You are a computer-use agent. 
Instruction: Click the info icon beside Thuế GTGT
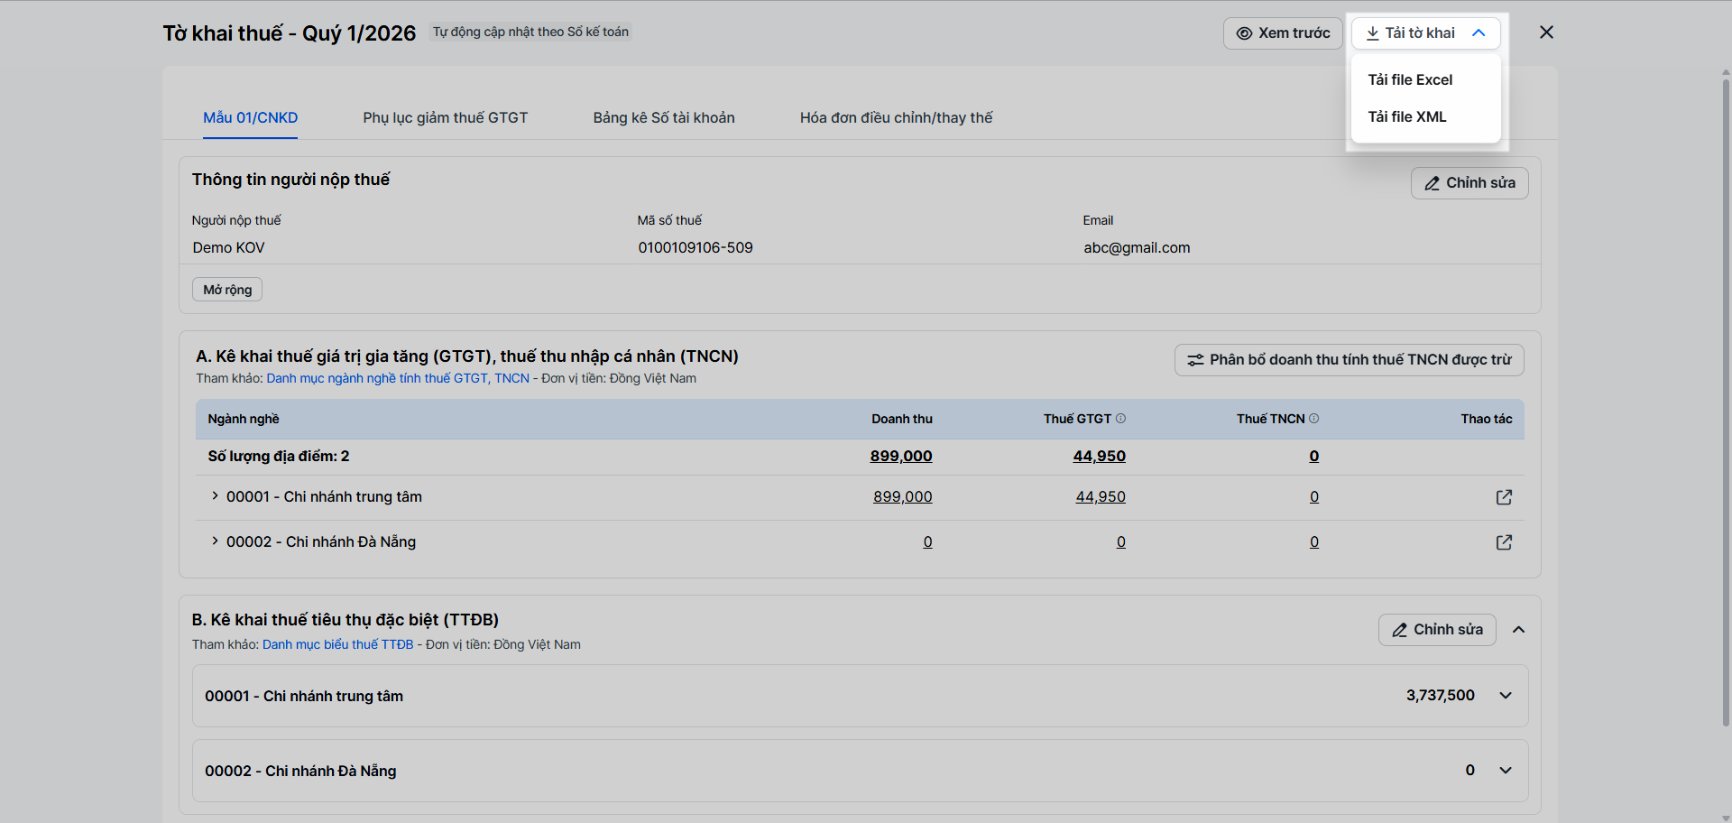[x=1121, y=419]
